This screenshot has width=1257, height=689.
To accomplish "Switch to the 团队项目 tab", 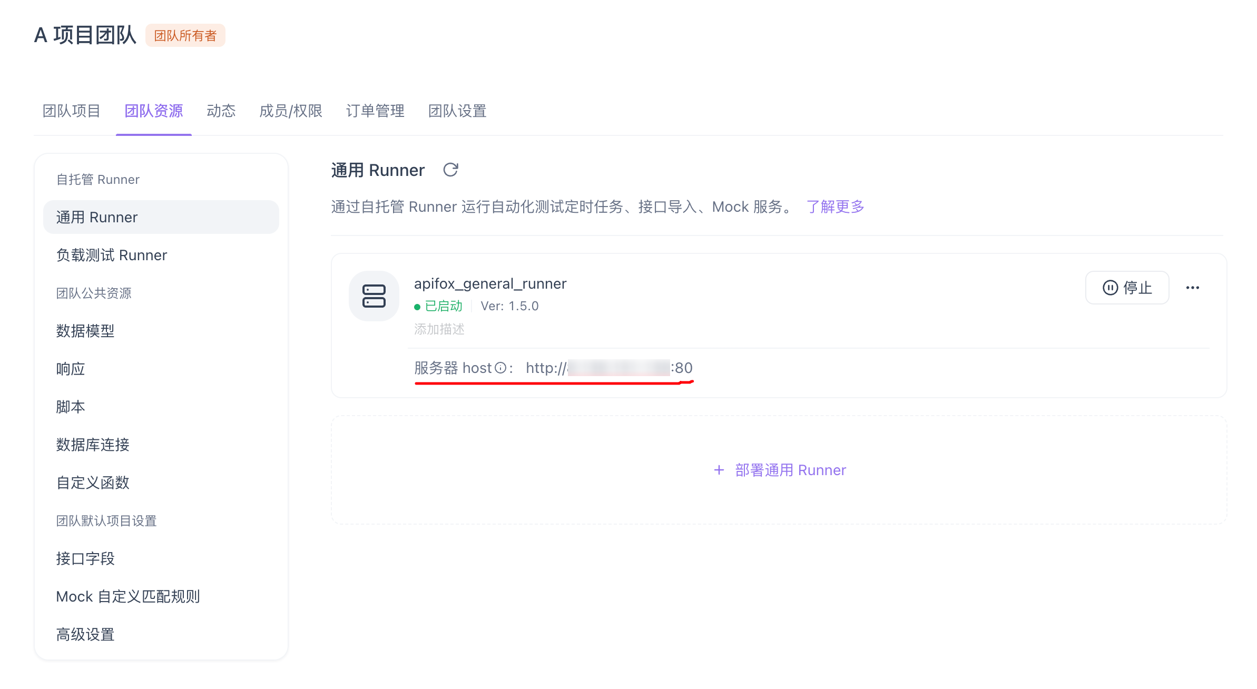I will tap(72, 111).
